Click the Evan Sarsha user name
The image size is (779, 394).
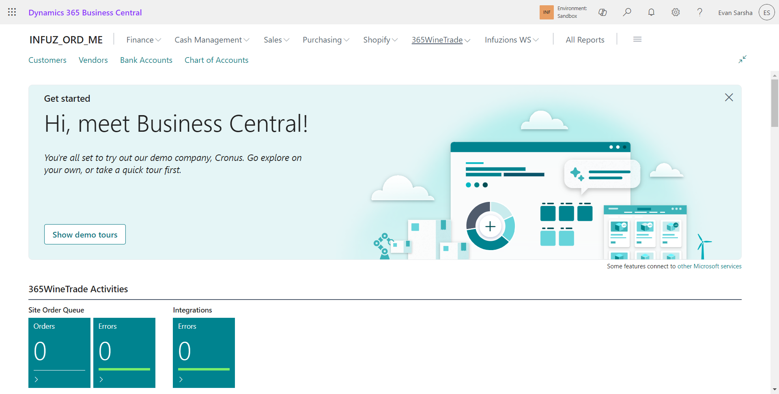tap(735, 13)
